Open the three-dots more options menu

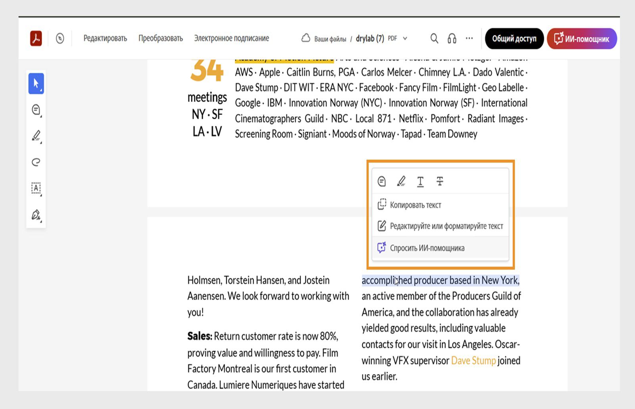(x=469, y=38)
